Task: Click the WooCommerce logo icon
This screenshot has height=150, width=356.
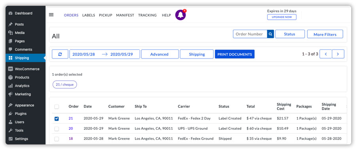Action: 10,69
